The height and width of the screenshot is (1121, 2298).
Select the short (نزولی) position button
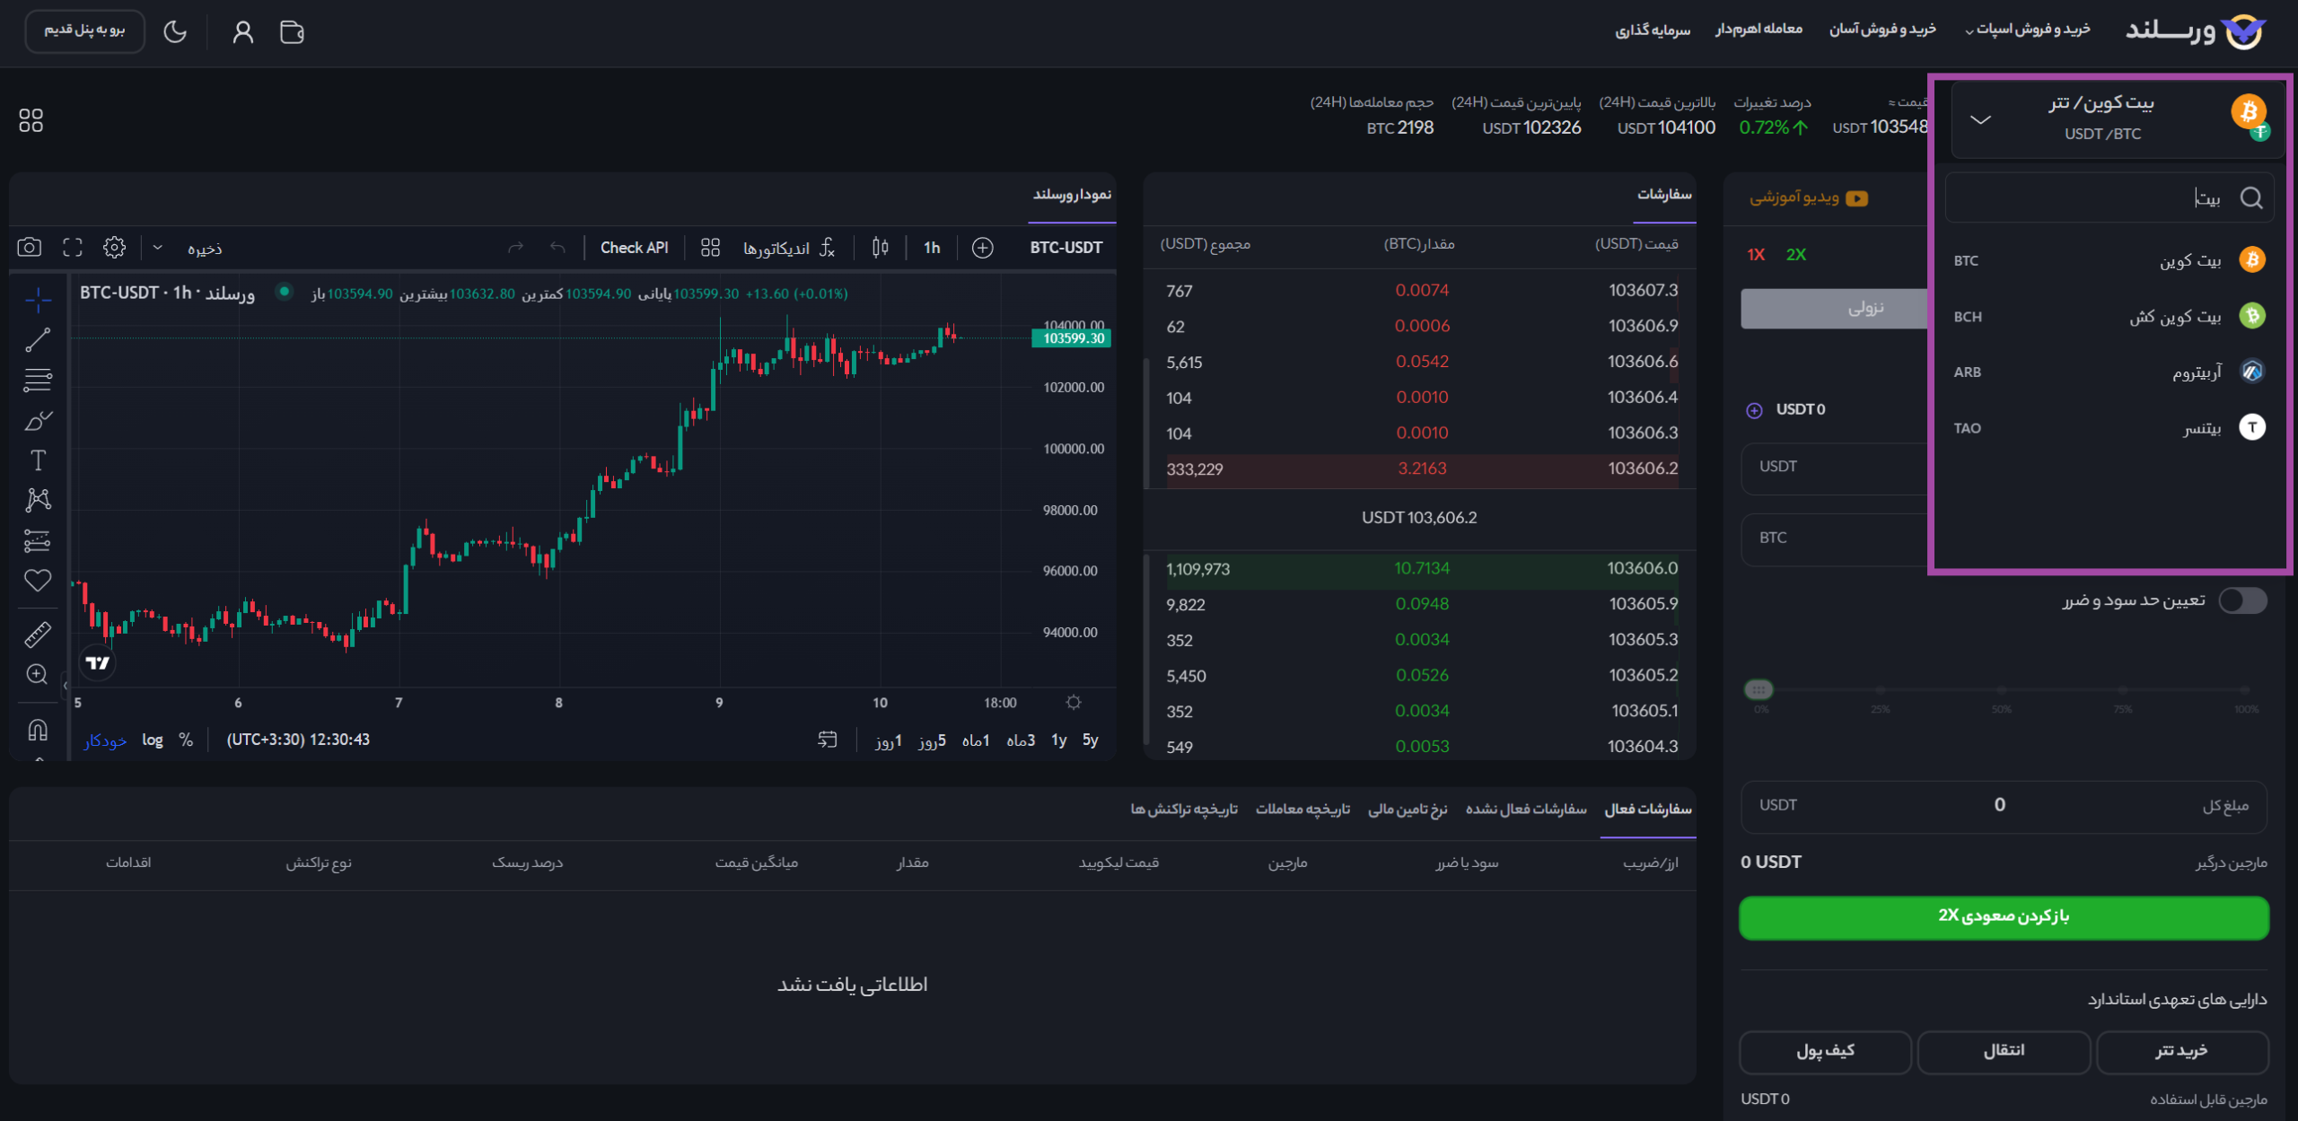click(1835, 308)
